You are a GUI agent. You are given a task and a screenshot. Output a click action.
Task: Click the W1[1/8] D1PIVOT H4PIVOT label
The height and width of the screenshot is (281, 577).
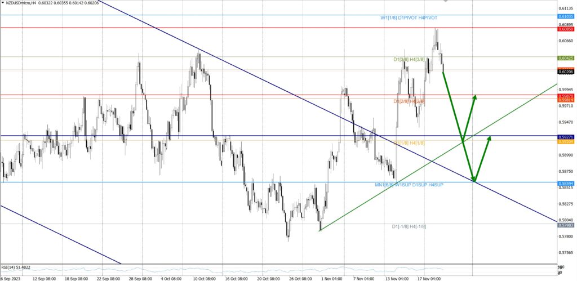coord(409,18)
